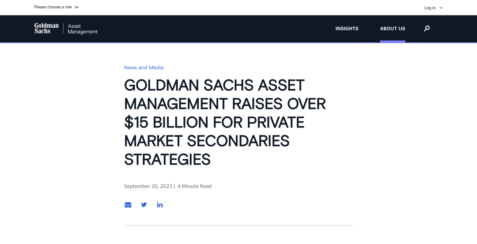Click the word STRATEGIES in the headline
The height and width of the screenshot is (244, 477).
(167, 160)
